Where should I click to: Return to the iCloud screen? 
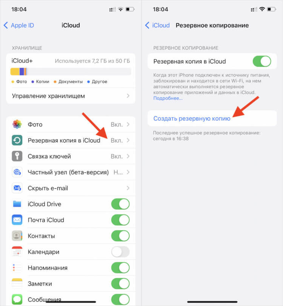pyautogui.click(x=157, y=25)
